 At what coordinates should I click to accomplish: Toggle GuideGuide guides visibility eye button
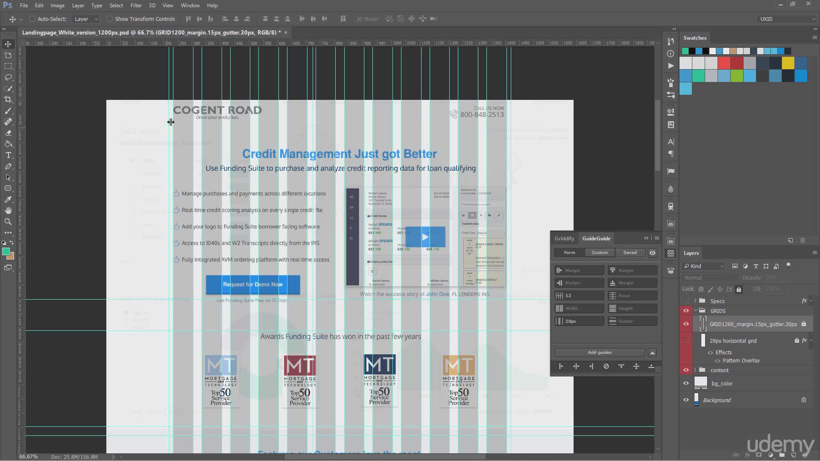click(653, 253)
